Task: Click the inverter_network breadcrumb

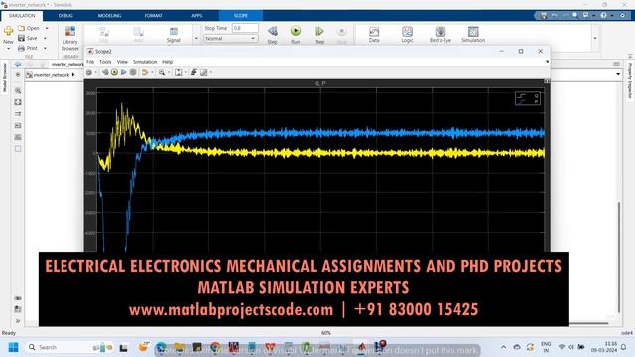Action: [52, 75]
